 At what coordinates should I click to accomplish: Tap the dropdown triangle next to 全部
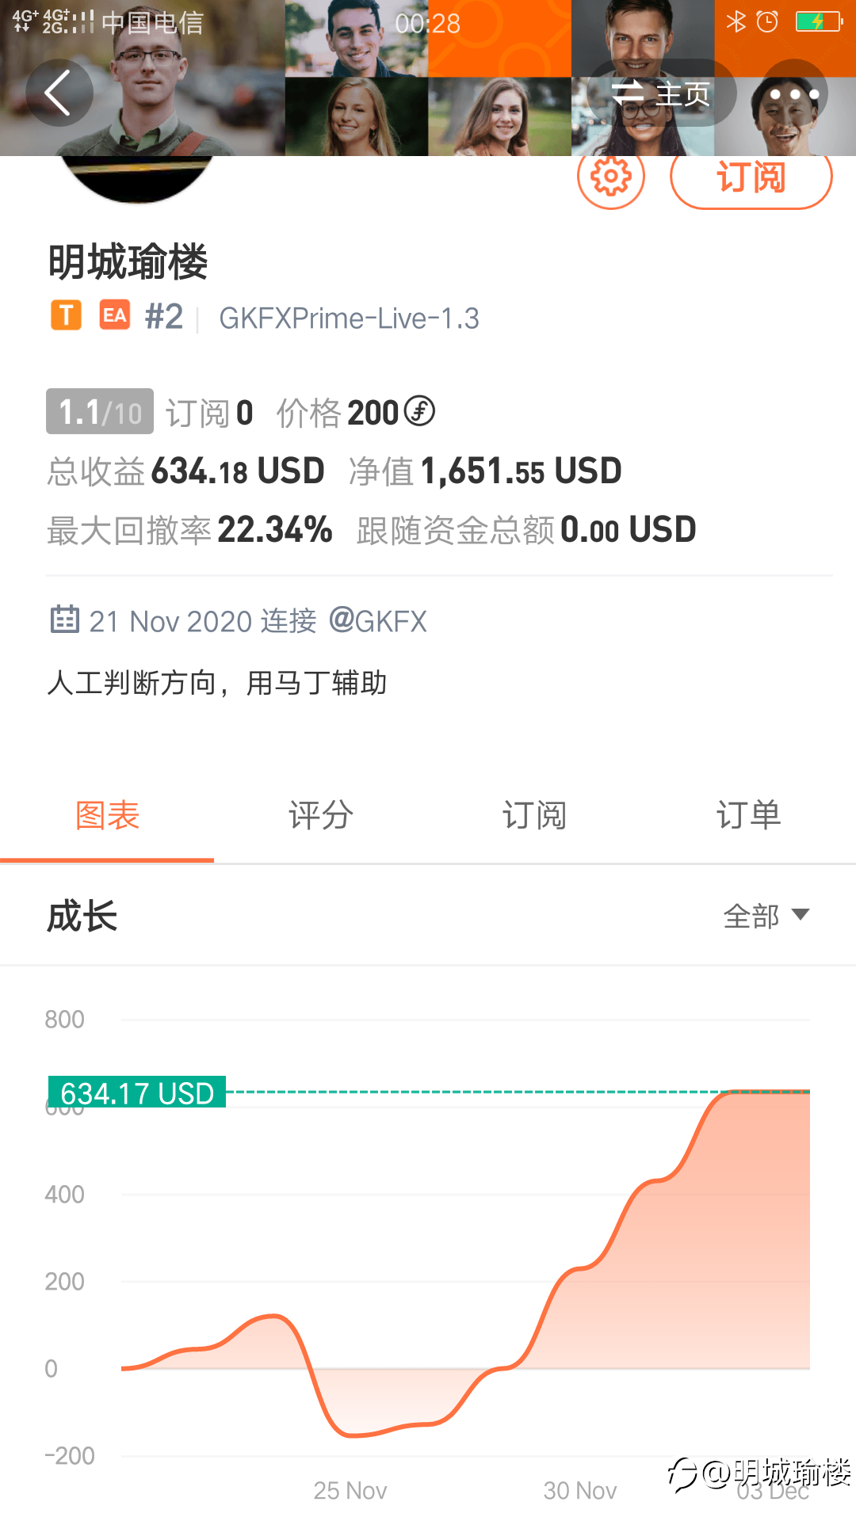click(x=801, y=915)
